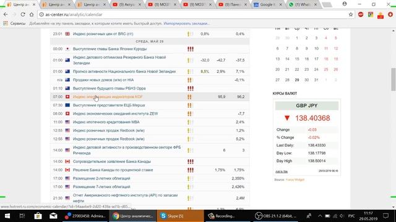Screen dimensions: 396x222
Task: Open Chrome profile avatar icon
Action: point(345,4)
